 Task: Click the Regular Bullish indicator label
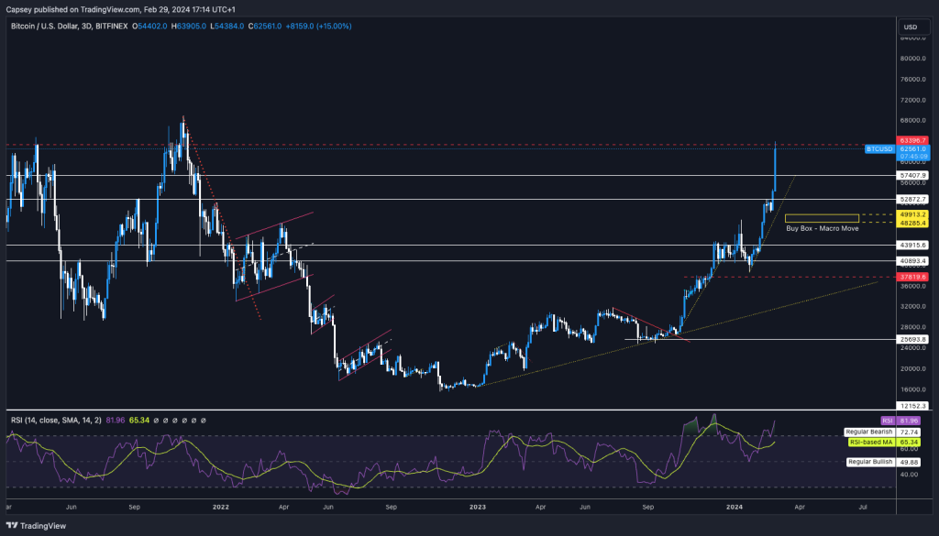click(x=867, y=462)
